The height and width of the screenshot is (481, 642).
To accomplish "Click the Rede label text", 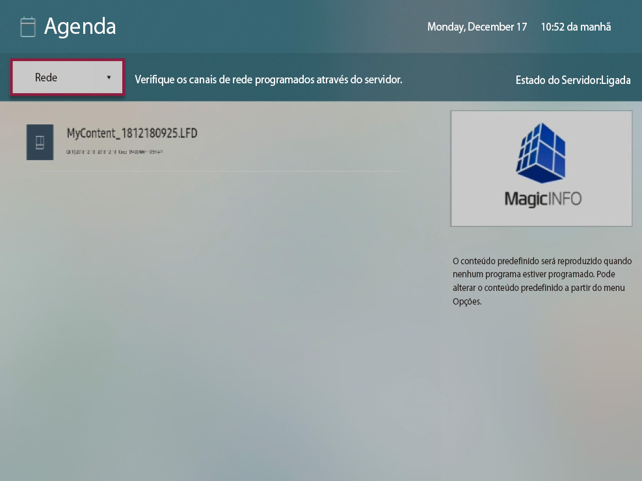I will 46,77.
